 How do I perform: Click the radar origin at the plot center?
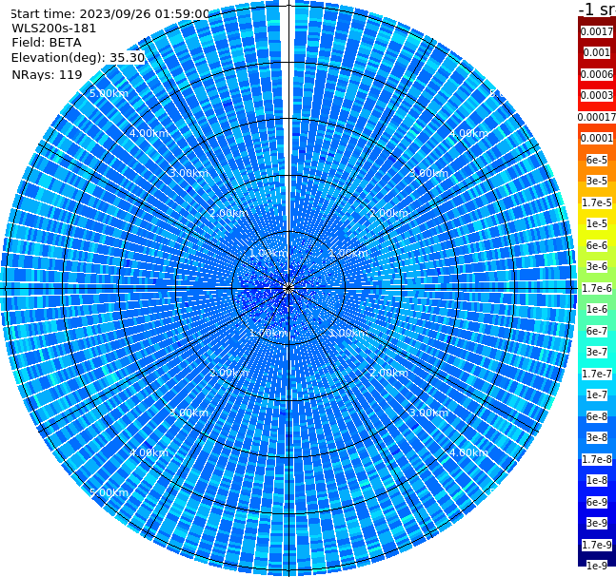pyautogui.click(x=288, y=288)
